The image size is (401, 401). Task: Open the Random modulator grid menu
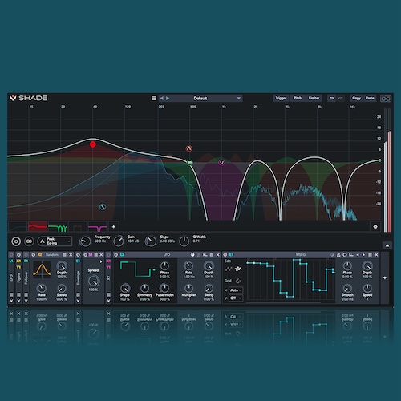coord(64,255)
